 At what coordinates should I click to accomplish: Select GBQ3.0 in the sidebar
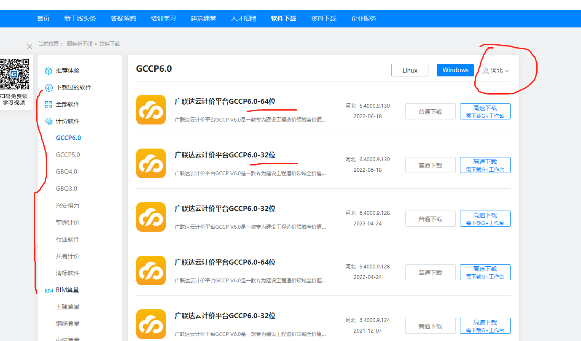[67, 189]
